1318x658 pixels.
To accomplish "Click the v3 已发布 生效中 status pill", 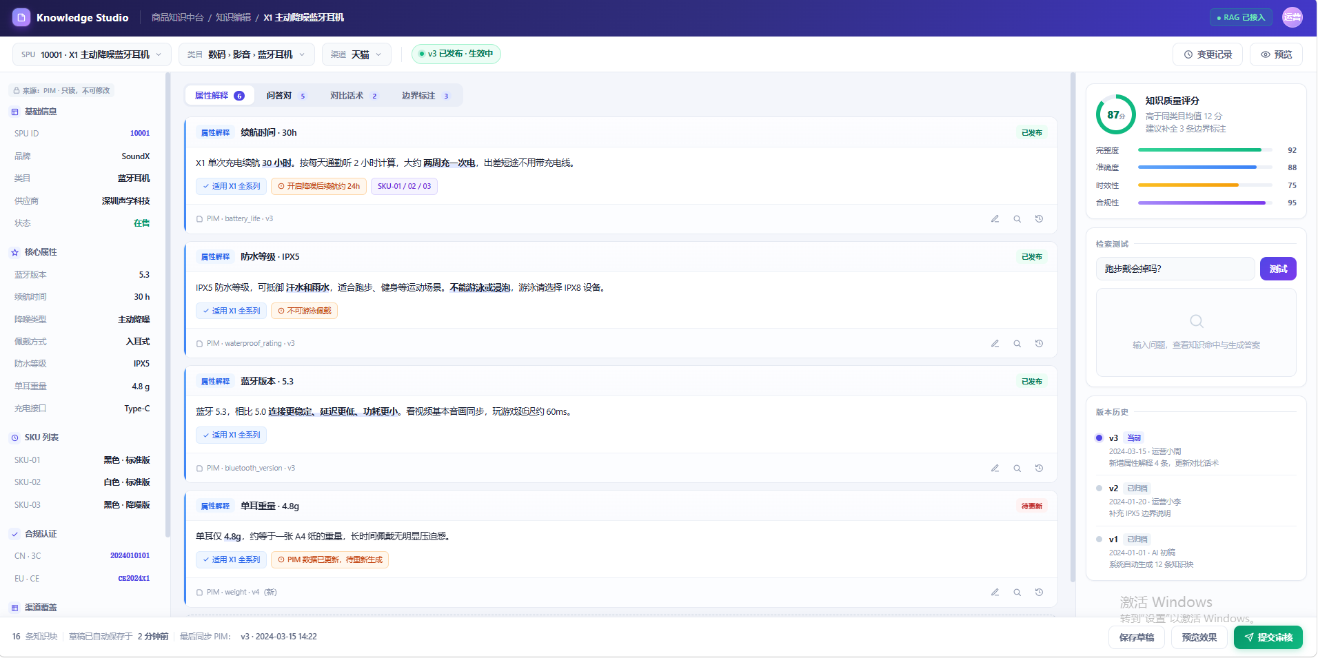I will coord(456,54).
